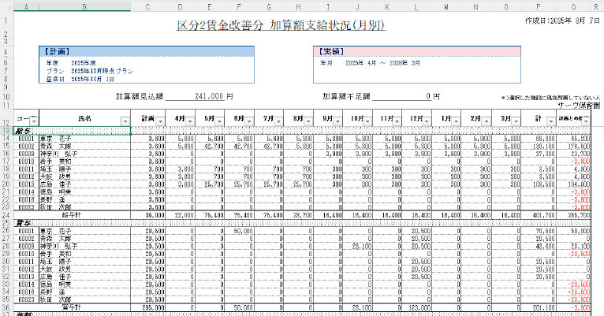The image size is (604, 316).
Task: Click the title 区分2賃金改善分 加算額支給状況(月別)
Action: coord(281,25)
